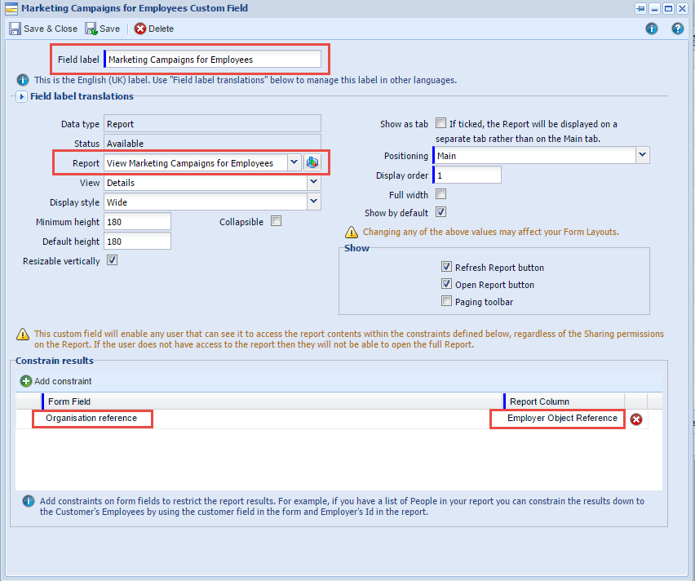Open the Display style dropdown arrow
This screenshot has width=695, height=581.
314,202
